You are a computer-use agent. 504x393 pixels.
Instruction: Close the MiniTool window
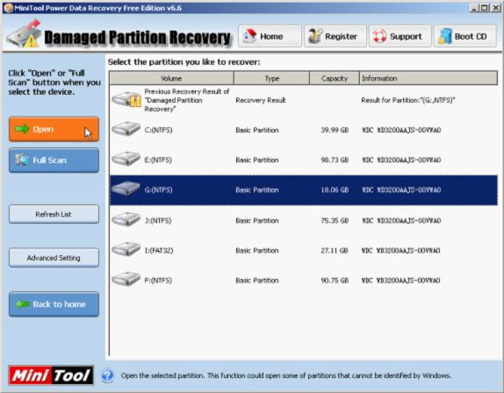[x=495, y=8]
